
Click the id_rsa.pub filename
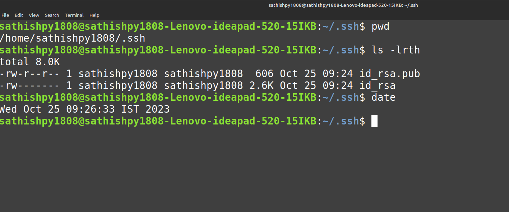390,74
